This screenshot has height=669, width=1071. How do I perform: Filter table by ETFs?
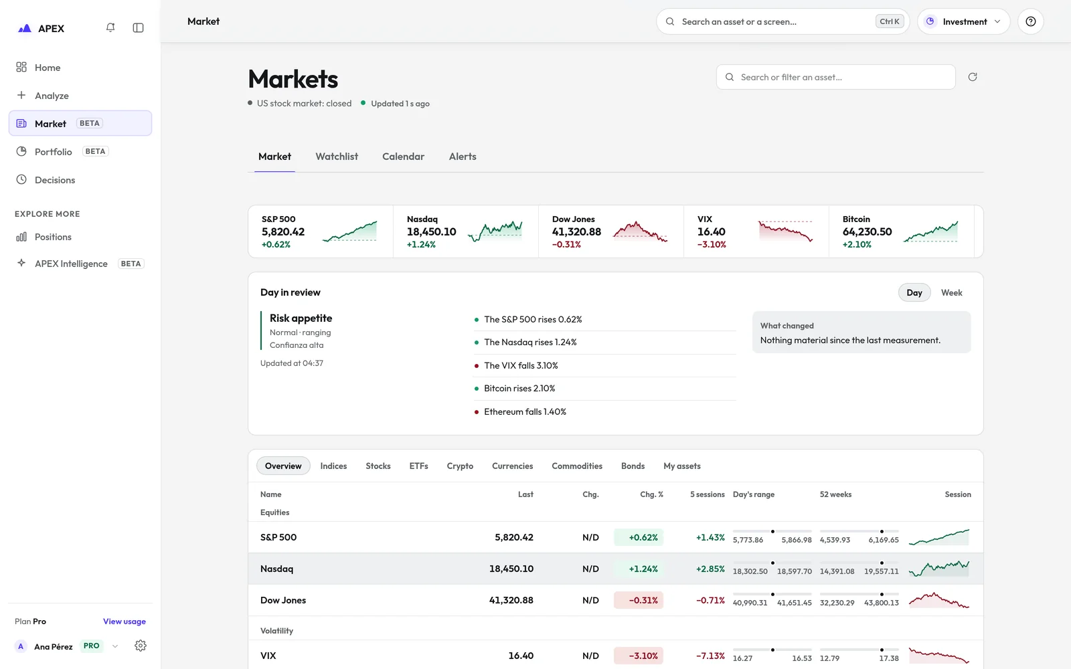click(419, 466)
